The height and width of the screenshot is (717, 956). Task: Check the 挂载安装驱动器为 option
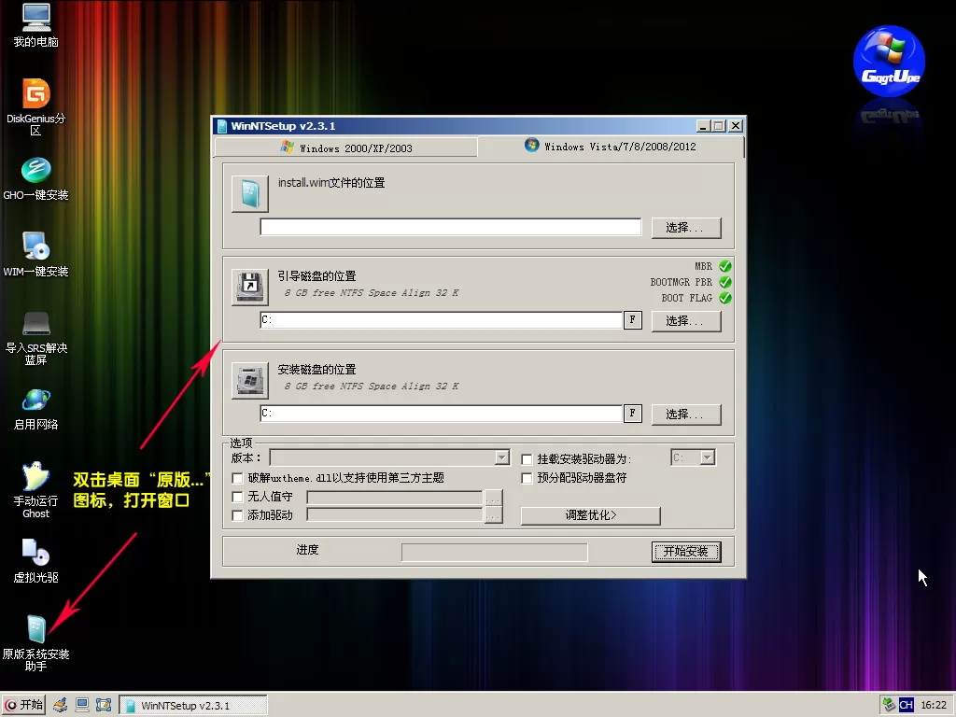527,459
